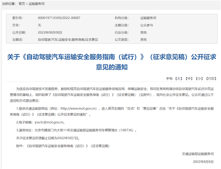The height and width of the screenshot is (169, 221).
Task: Click the email address ysscic@mot.gov.cn
Action: pos(49,122)
